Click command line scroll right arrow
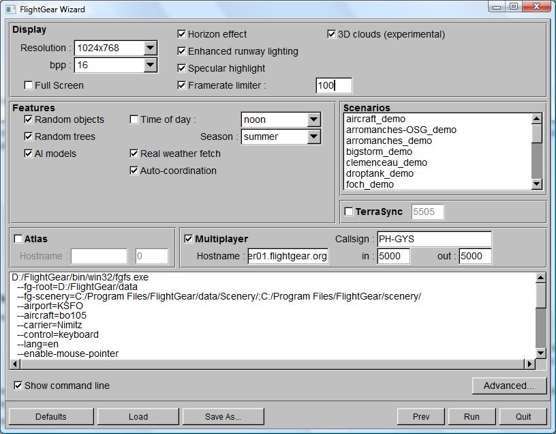This screenshot has height=434, width=556. tap(529, 364)
